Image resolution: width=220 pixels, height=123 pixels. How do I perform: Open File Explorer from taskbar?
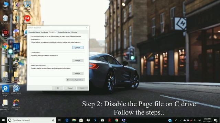point(74,120)
